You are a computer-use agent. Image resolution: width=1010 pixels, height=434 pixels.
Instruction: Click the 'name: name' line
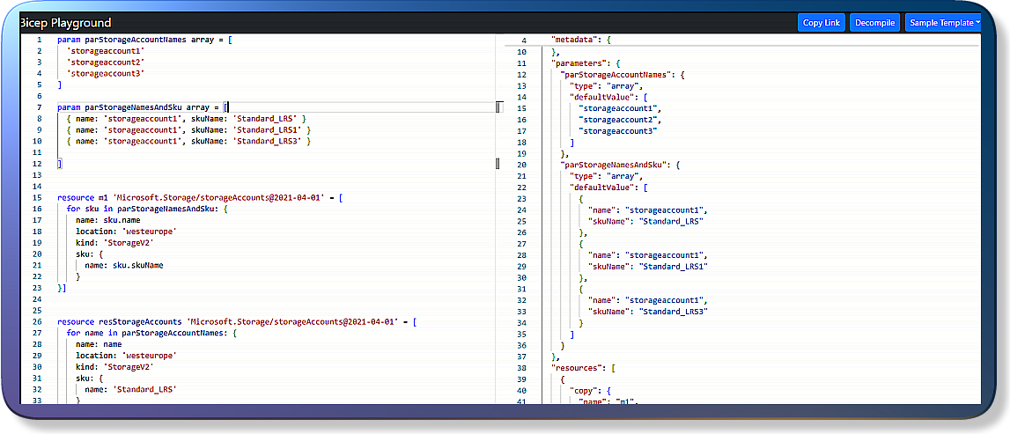tap(99, 344)
